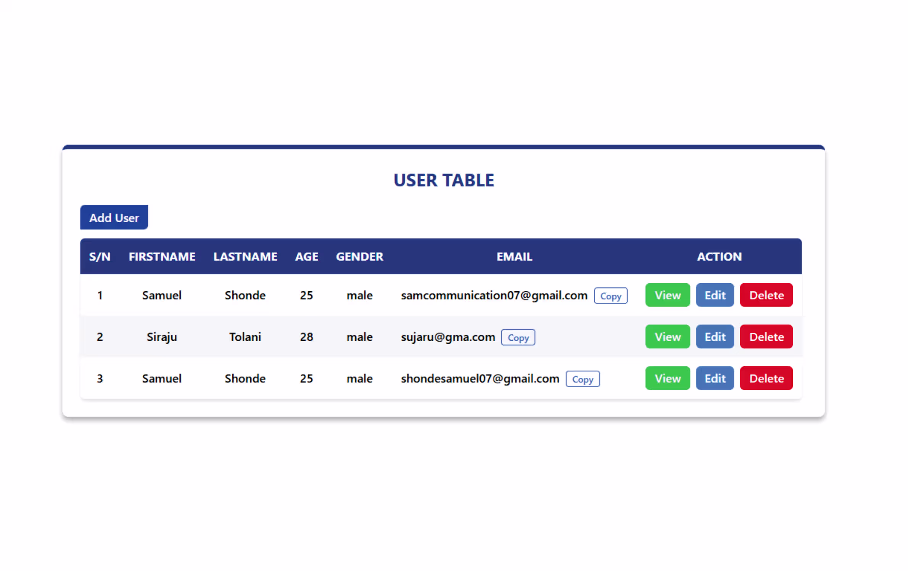Click the Add User button

(114, 218)
